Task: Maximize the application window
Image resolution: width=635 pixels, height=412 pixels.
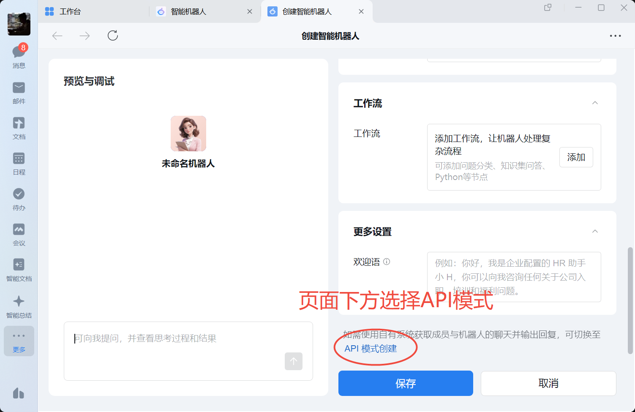Action: pyautogui.click(x=601, y=8)
